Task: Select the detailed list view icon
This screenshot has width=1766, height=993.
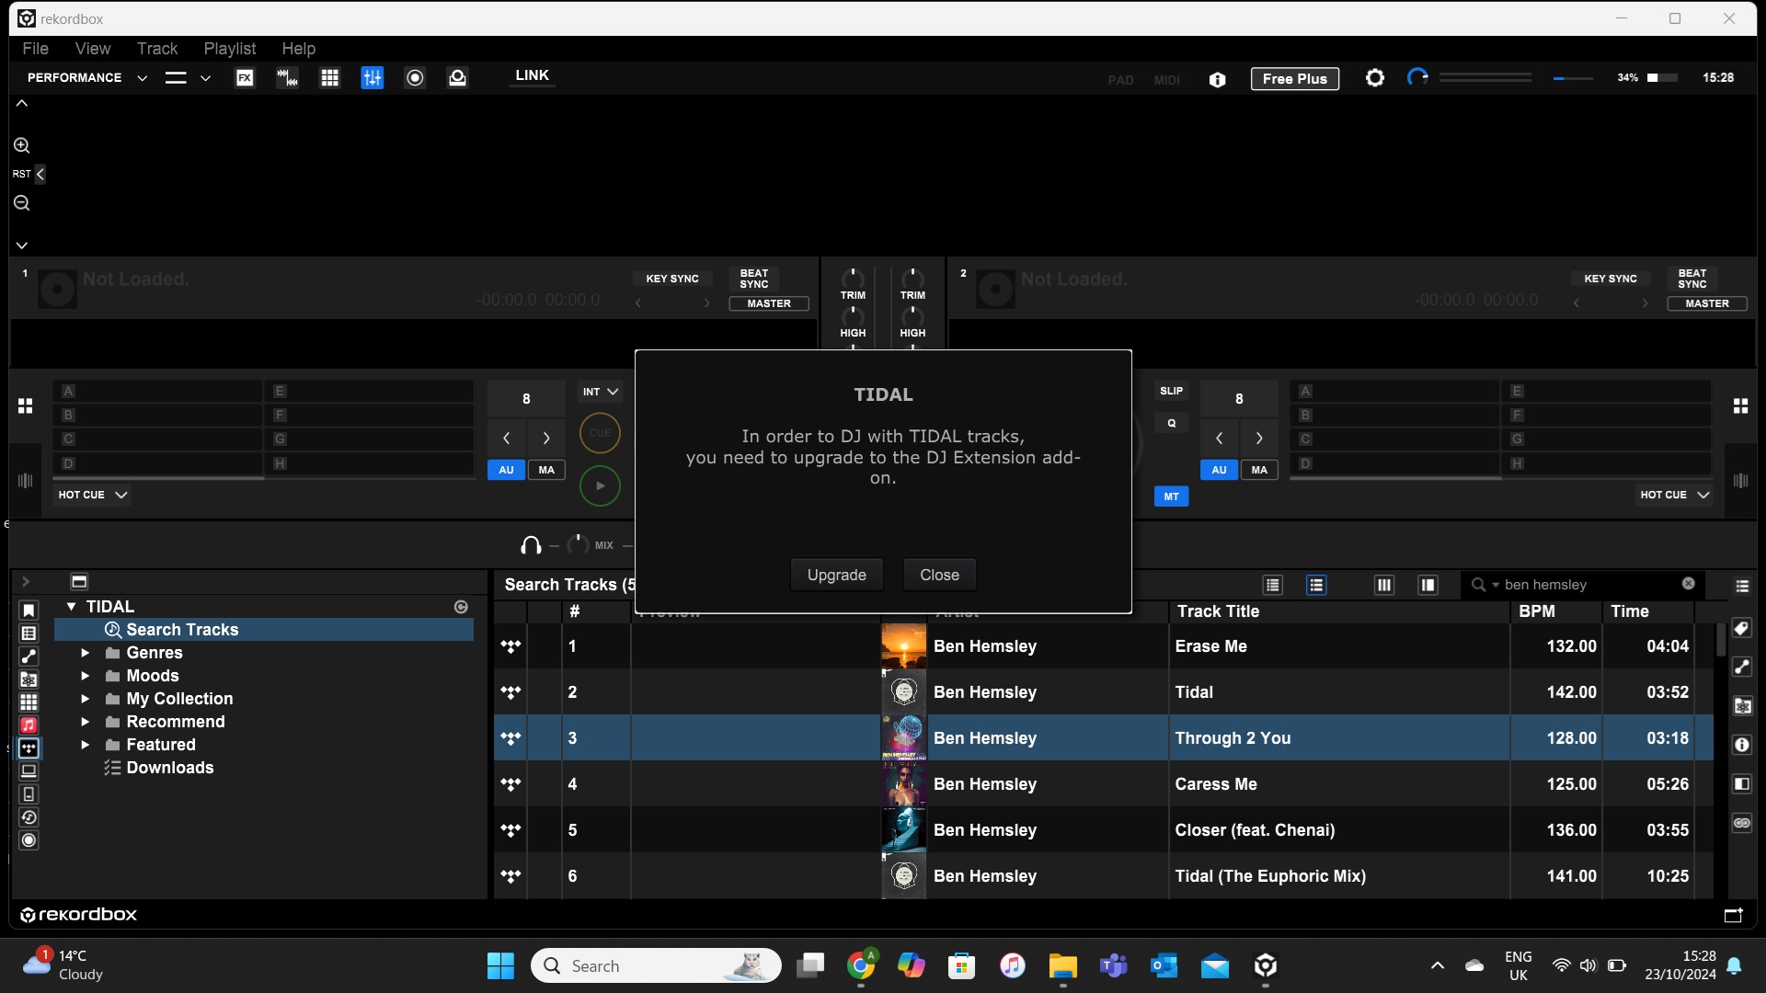Action: 1316,585
